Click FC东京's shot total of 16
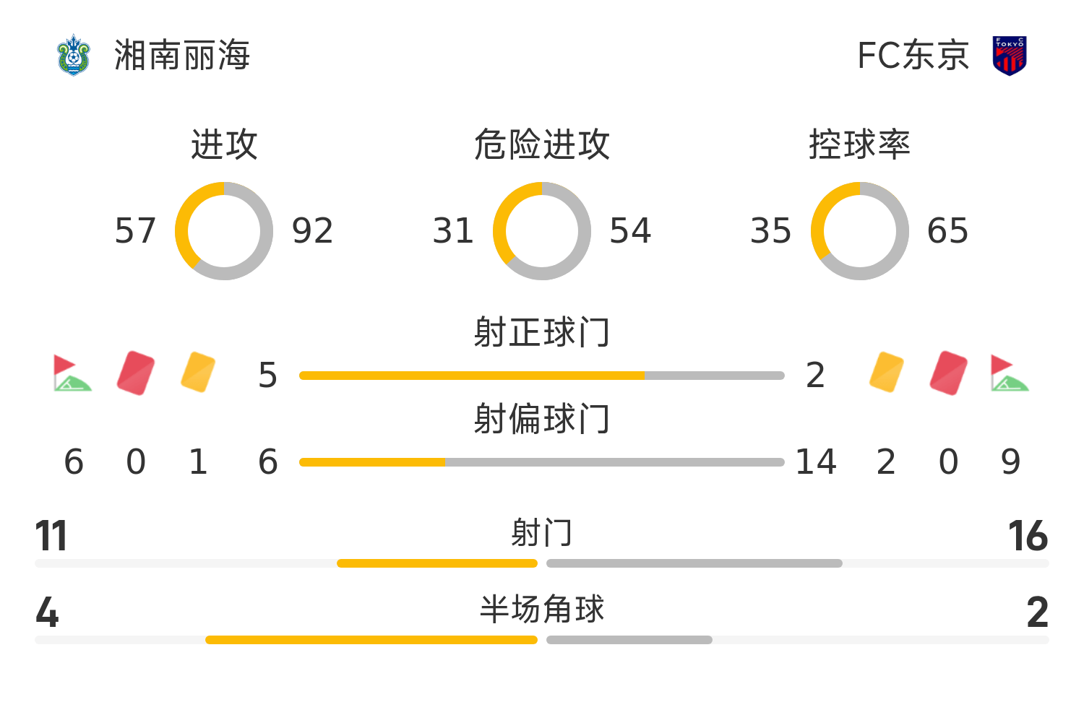The height and width of the screenshot is (702, 1084). [x=1028, y=536]
